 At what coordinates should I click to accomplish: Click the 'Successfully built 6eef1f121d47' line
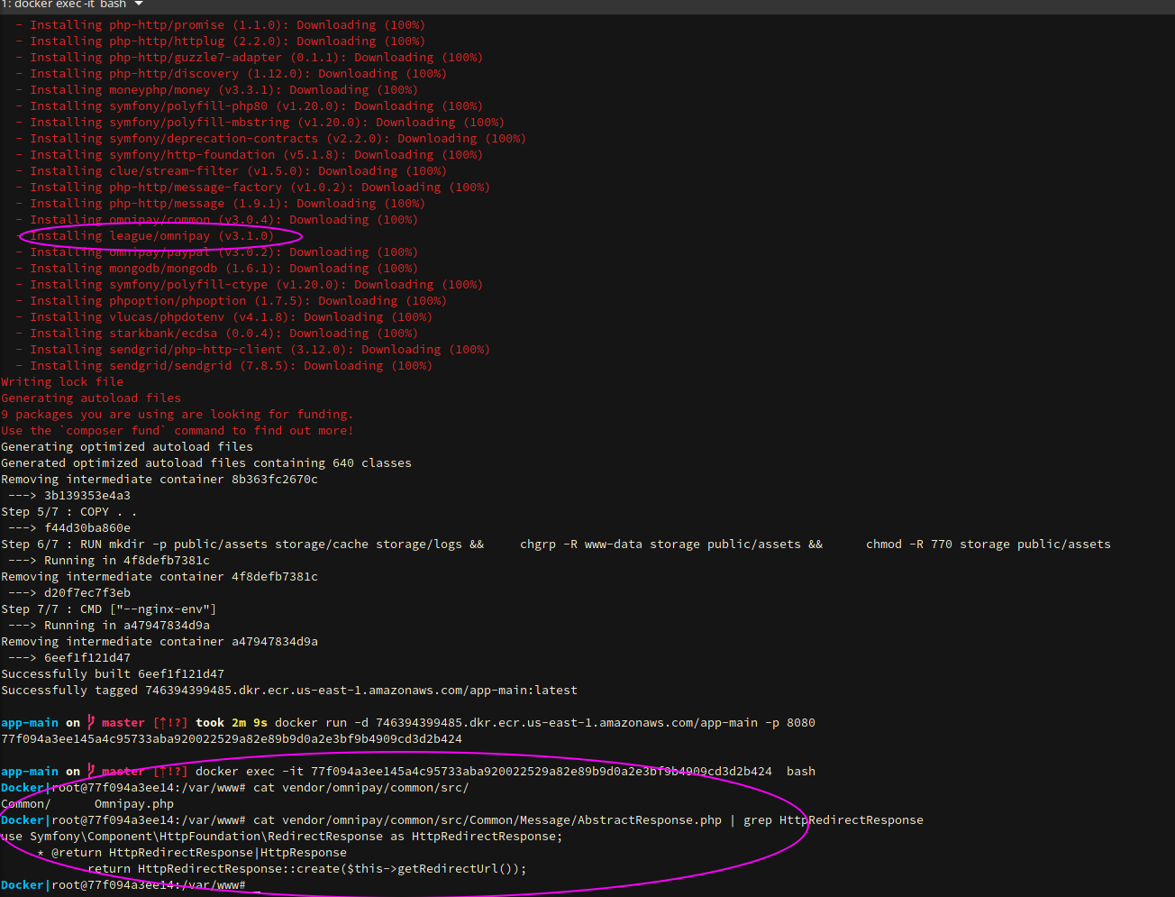click(113, 674)
